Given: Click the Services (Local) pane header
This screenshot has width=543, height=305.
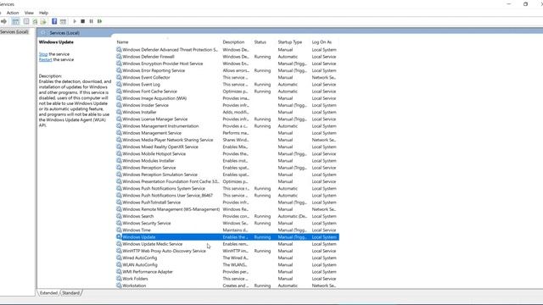Looking at the screenshot, I should point(64,33).
